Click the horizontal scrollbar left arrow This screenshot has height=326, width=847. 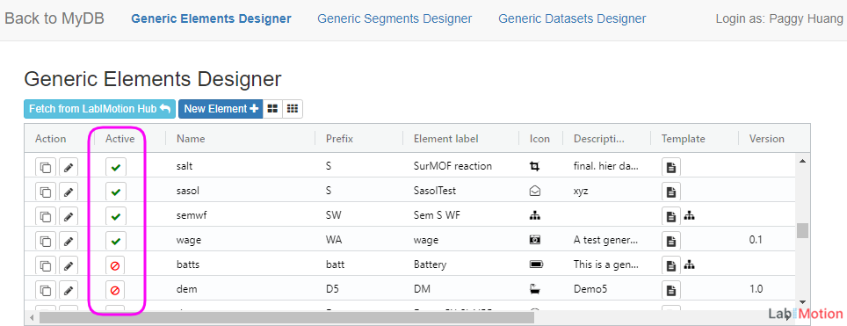32,317
